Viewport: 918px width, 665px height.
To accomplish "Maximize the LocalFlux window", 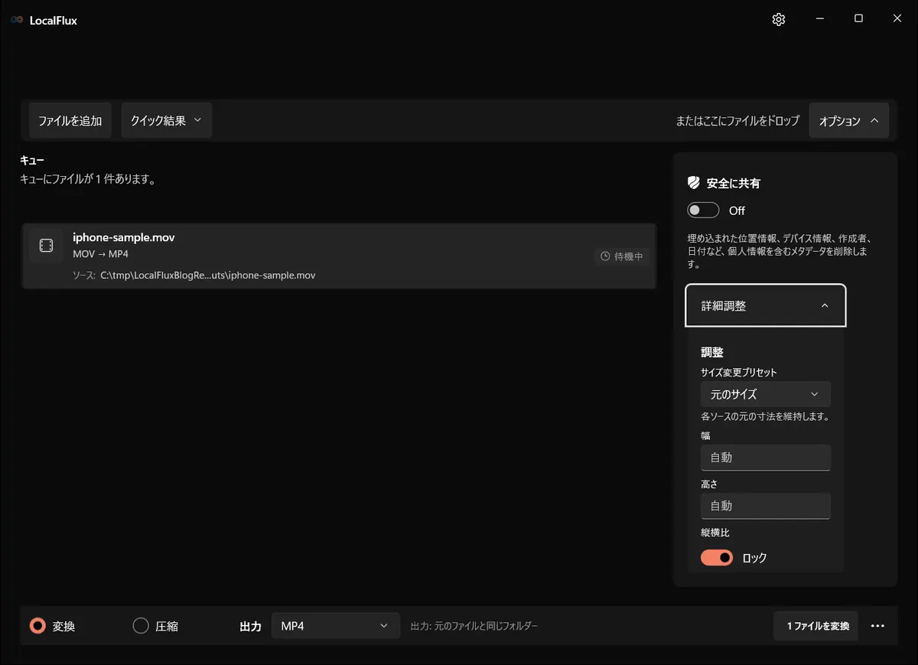I will pos(858,19).
